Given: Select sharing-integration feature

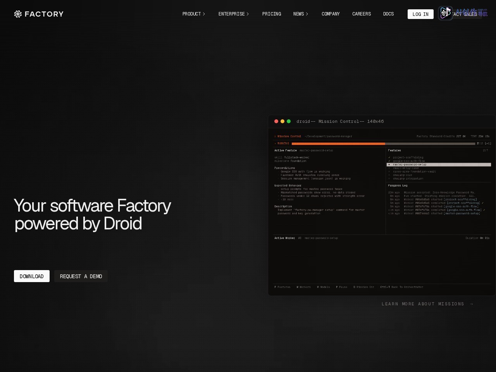Looking at the screenshot, I should [408, 179].
